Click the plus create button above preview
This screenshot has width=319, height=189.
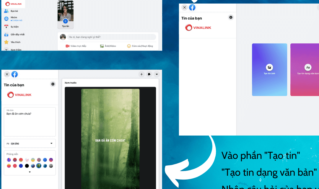(x=141, y=74)
